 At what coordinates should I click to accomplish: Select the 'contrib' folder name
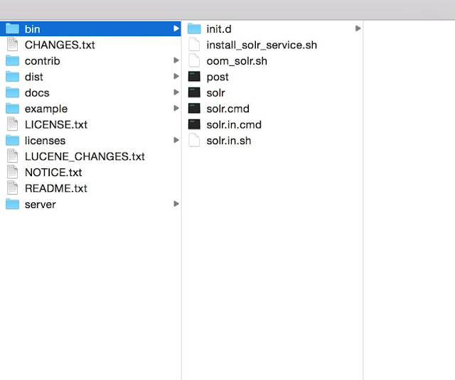tap(43, 61)
